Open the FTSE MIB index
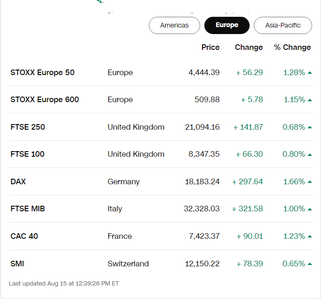The width and height of the screenshot is (321, 299). [28, 209]
